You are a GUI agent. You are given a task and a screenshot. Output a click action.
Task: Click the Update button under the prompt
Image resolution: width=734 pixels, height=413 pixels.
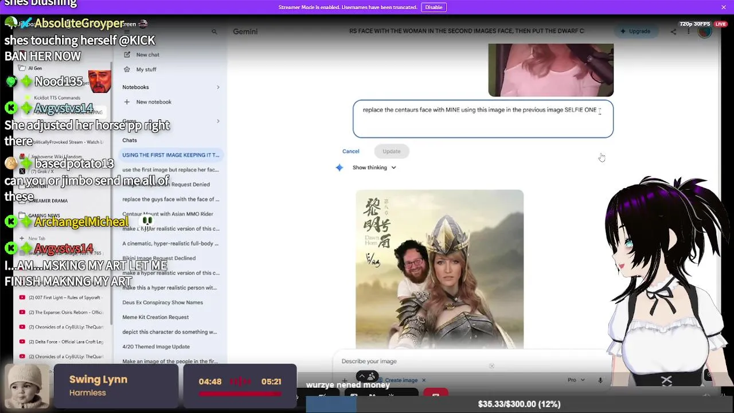point(392,151)
